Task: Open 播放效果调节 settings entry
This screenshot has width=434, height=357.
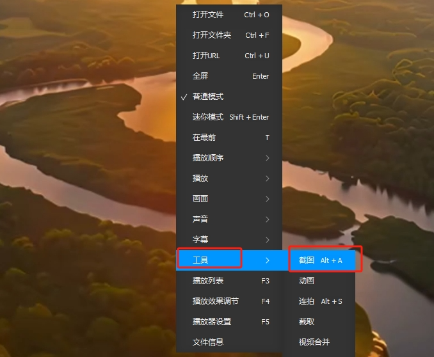Action: tap(229, 301)
